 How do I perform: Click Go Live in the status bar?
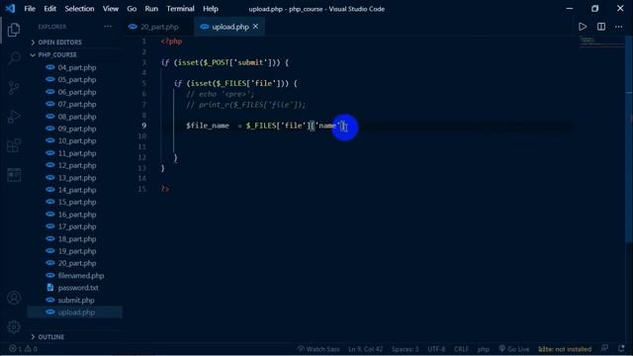514,349
